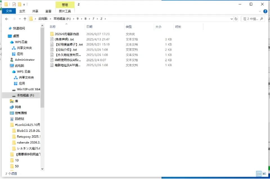The height and width of the screenshot is (179, 270).
Task: Click the search box for folder 2
Action: (253, 19)
